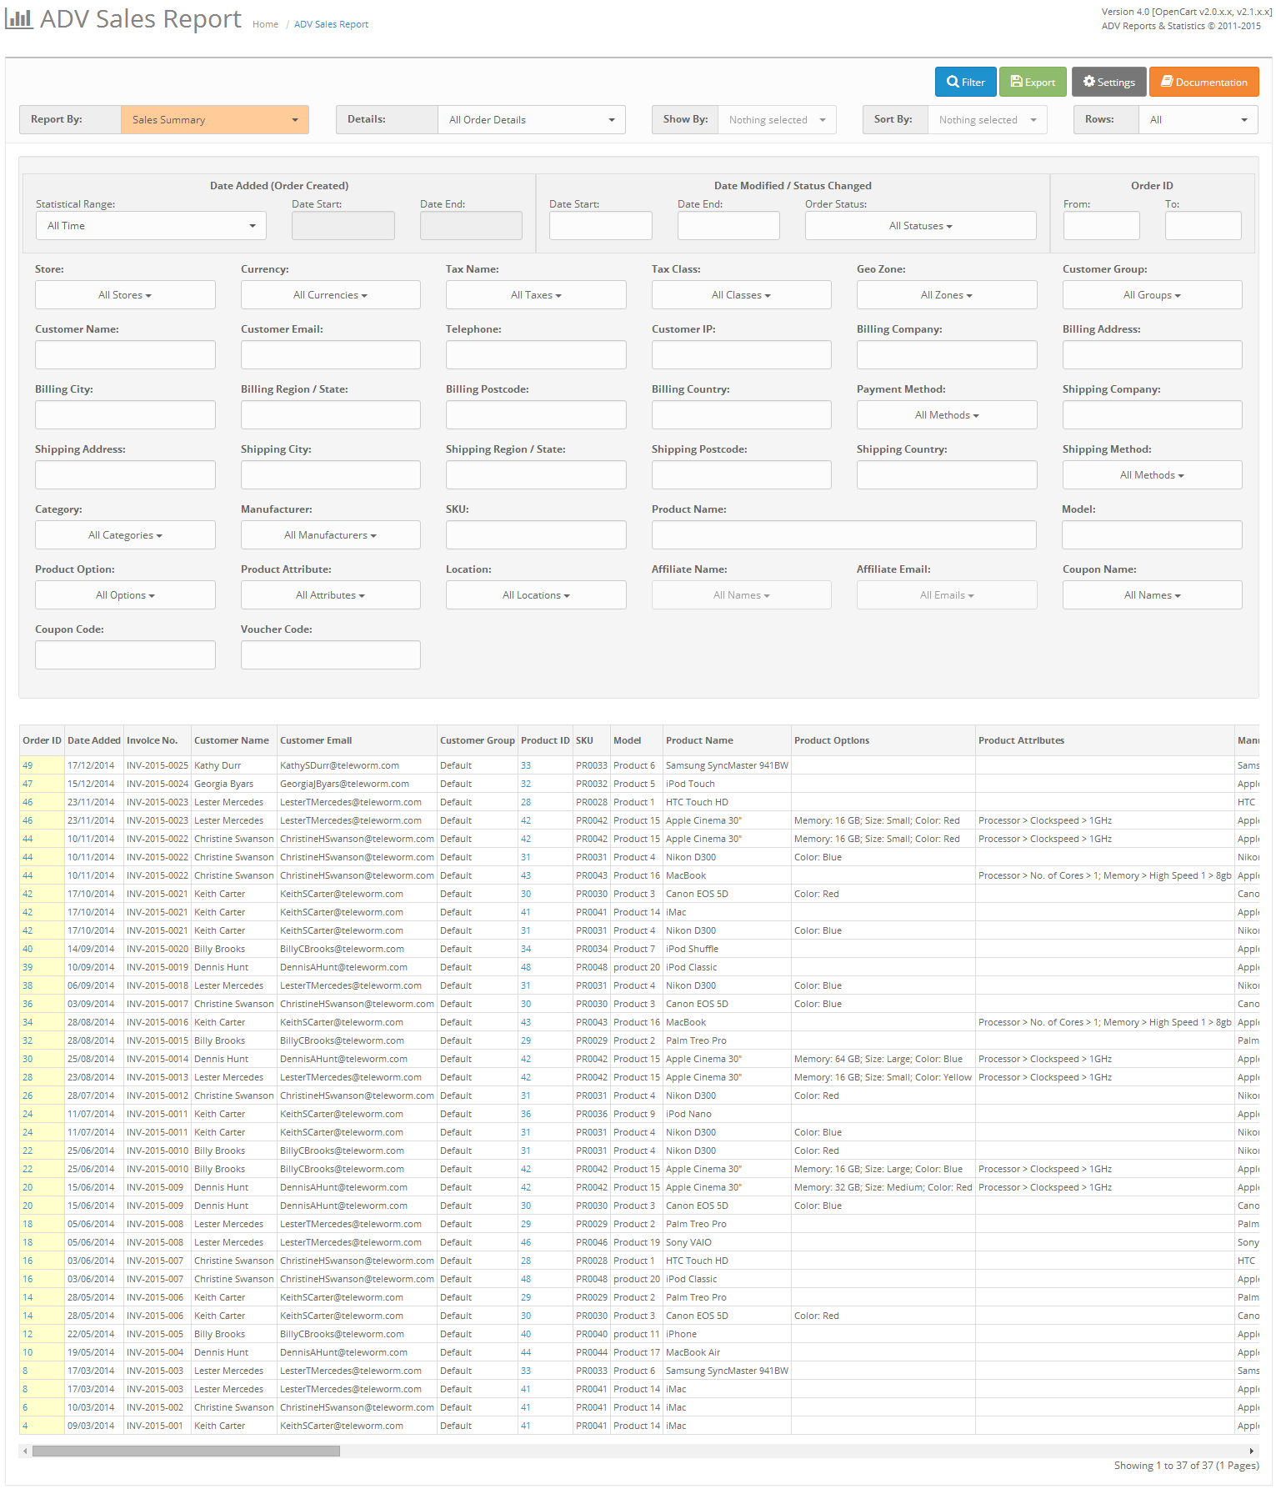Click the Export button

pyautogui.click(x=1033, y=82)
